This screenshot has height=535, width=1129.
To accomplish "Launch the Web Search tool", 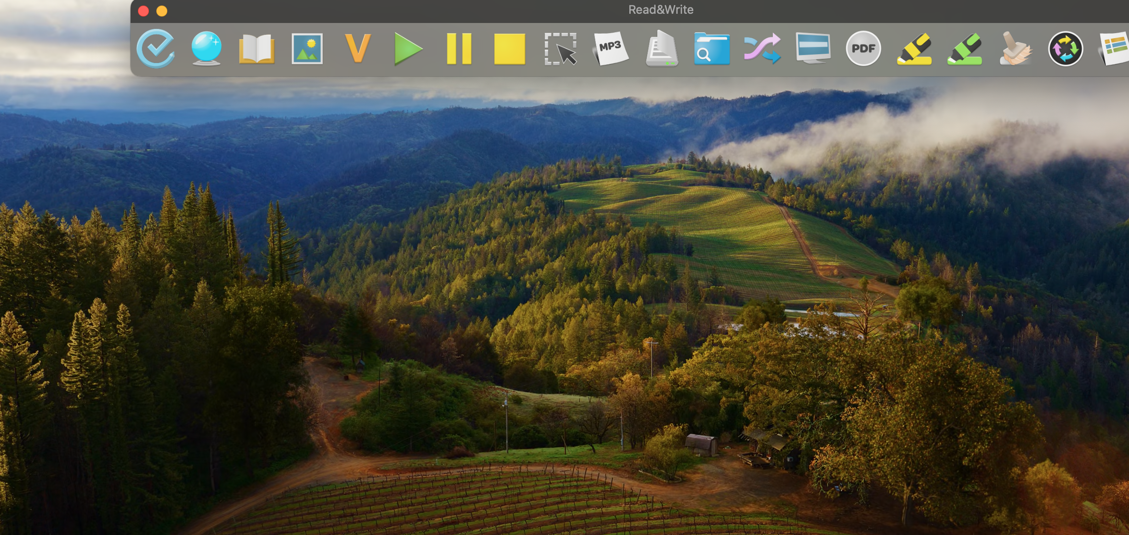I will [713, 48].
